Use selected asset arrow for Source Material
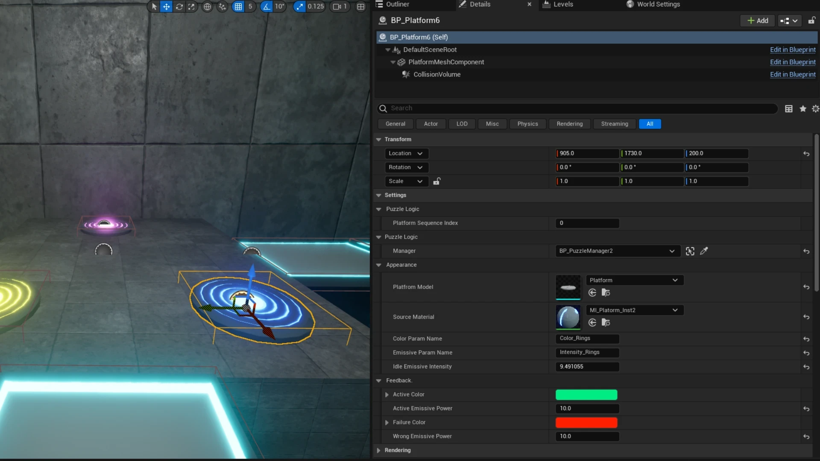Screen dimensions: 820x461 click(x=592, y=323)
